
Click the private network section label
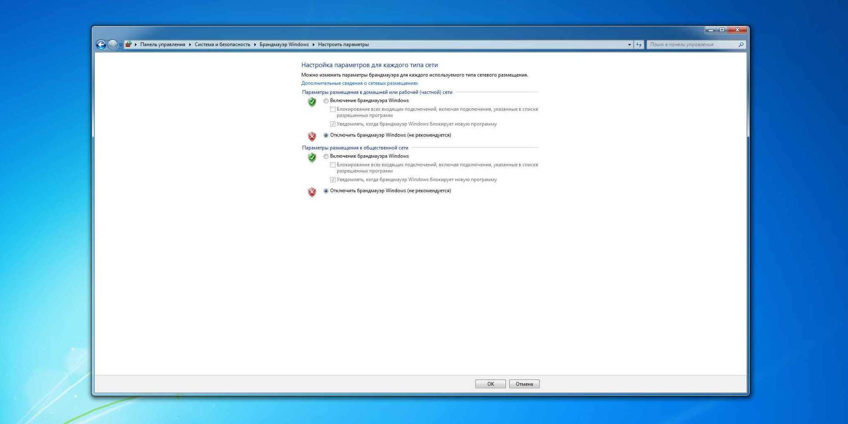coord(377,92)
